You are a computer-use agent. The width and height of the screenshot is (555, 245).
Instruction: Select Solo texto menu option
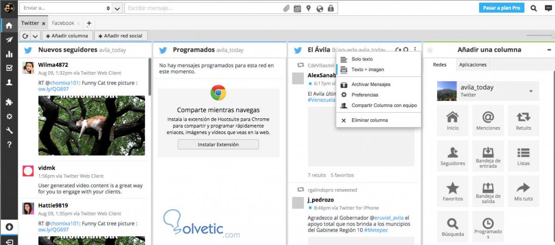[x=378, y=59]
